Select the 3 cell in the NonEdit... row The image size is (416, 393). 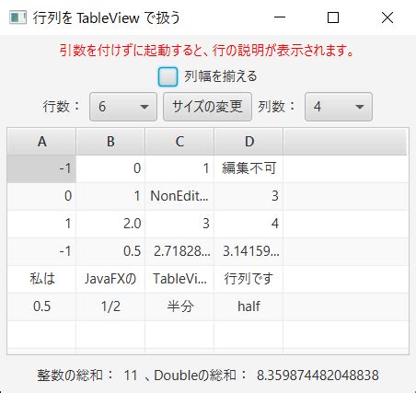click(248, 196)
